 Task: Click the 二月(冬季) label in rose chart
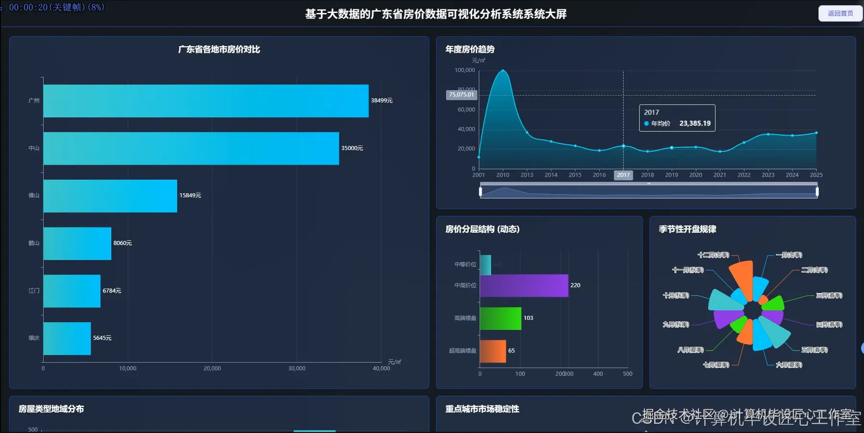coord(814,270)
